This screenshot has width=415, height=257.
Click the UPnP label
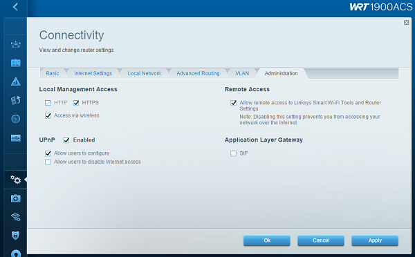47,140
